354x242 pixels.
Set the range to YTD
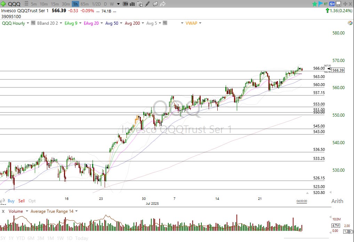click(x=21, y=238)
